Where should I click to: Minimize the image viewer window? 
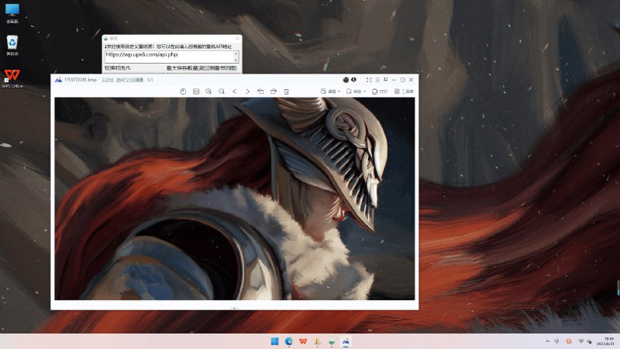pyautogui.click(x=394, y=80)
